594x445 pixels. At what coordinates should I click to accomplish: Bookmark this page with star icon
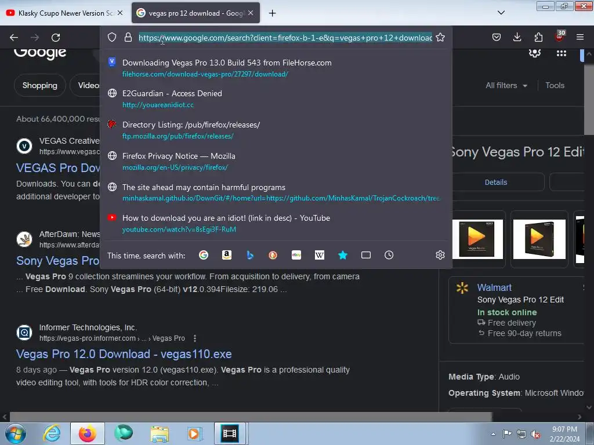click(x=440, y=37)
